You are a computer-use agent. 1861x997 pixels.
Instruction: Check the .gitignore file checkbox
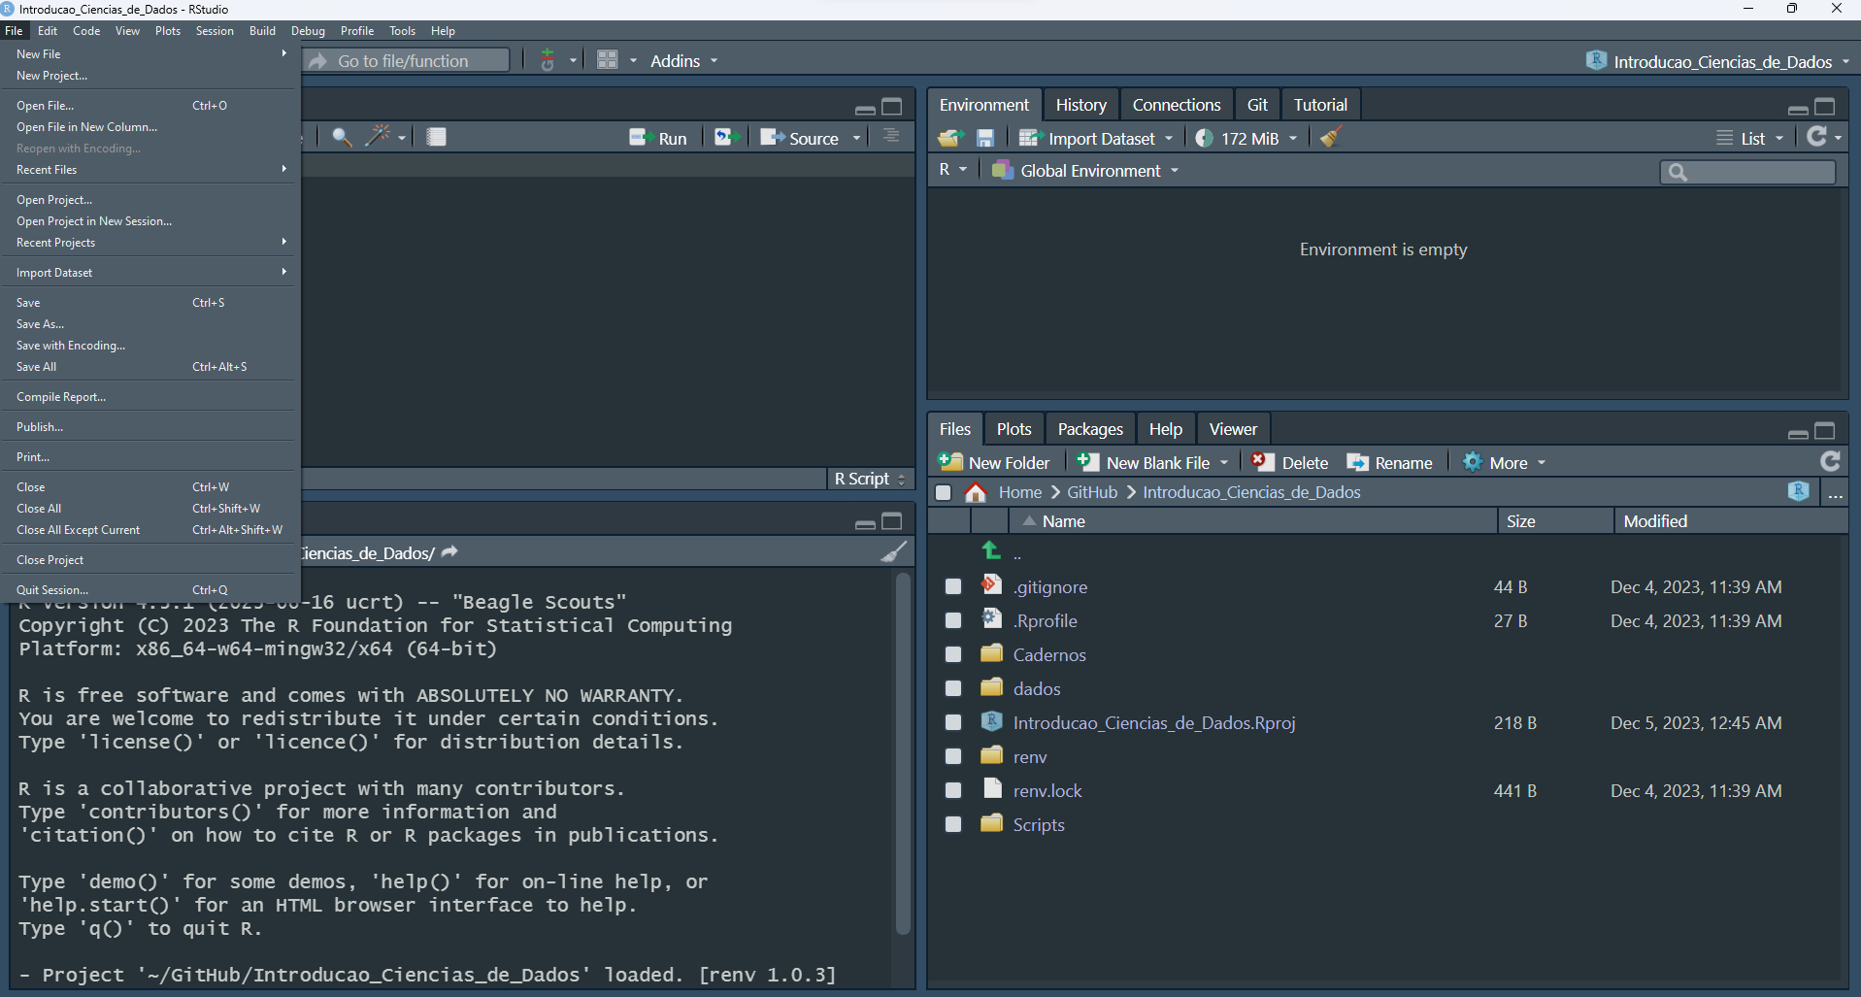(x=953, y=586)
